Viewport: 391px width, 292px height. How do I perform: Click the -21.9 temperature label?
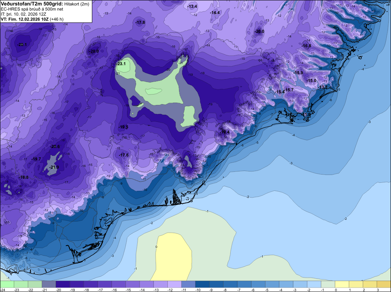(54, 167)
